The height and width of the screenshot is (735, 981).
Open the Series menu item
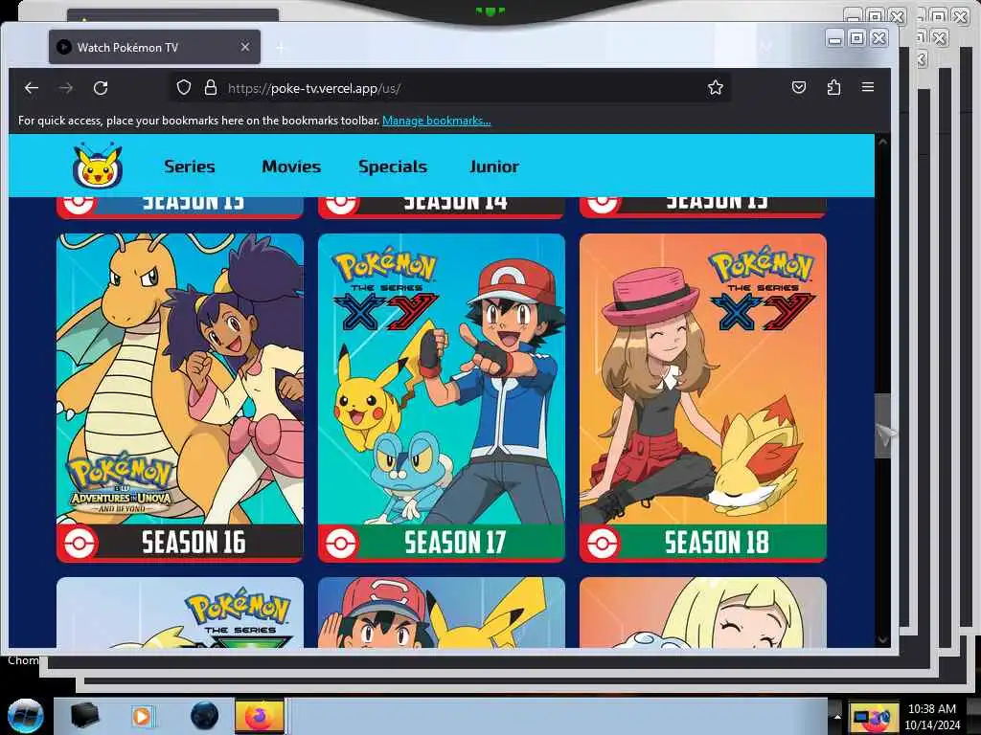click(190, 167)
